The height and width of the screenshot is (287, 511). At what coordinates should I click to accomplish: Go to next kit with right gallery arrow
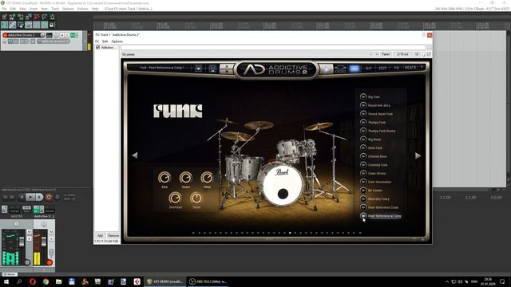[418, 156]
